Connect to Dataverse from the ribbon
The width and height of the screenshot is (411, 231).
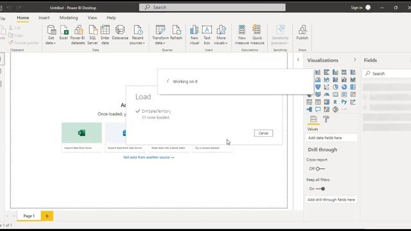(x=120, y=33)
